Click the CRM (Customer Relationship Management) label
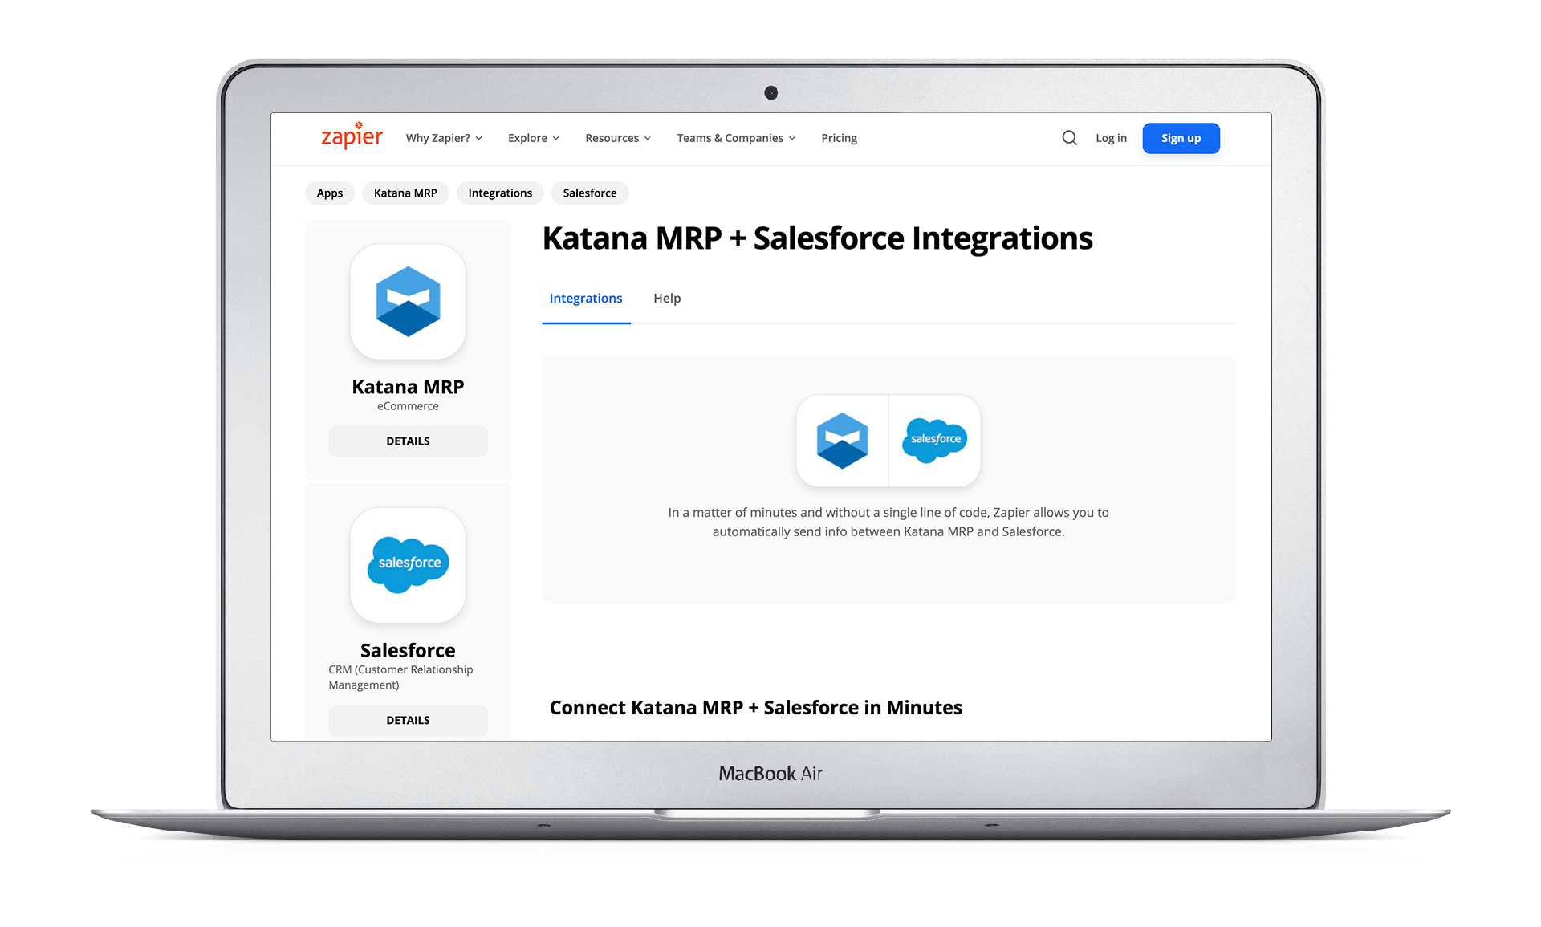Image resolution: width=1541 pixels, height=927 pixels. coord(400,677)
